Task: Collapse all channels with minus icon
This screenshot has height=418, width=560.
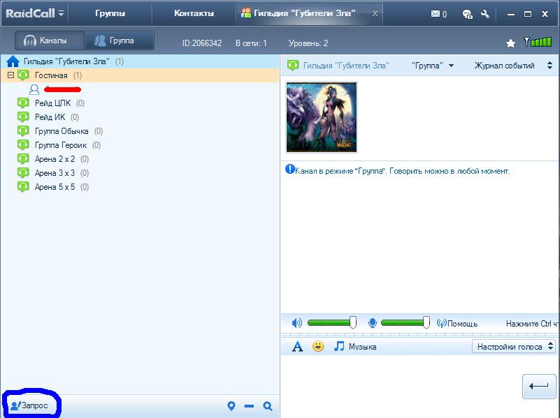Action: tap(250, 406)
